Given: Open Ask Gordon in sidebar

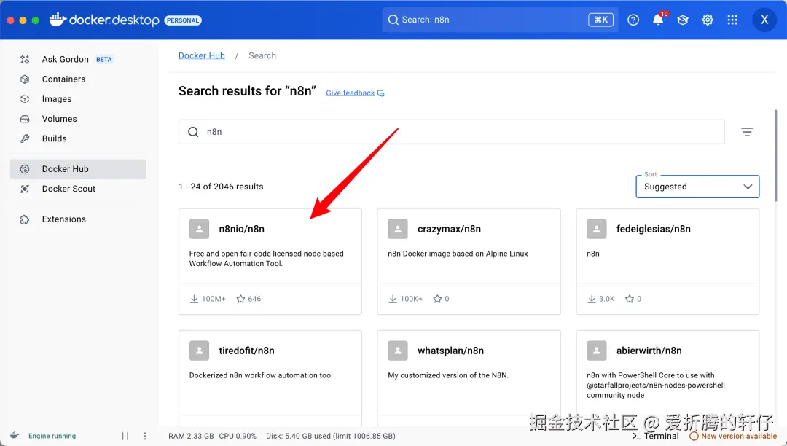Looking at the screenshot, I should pyautogui.click(x=78, y=59).
